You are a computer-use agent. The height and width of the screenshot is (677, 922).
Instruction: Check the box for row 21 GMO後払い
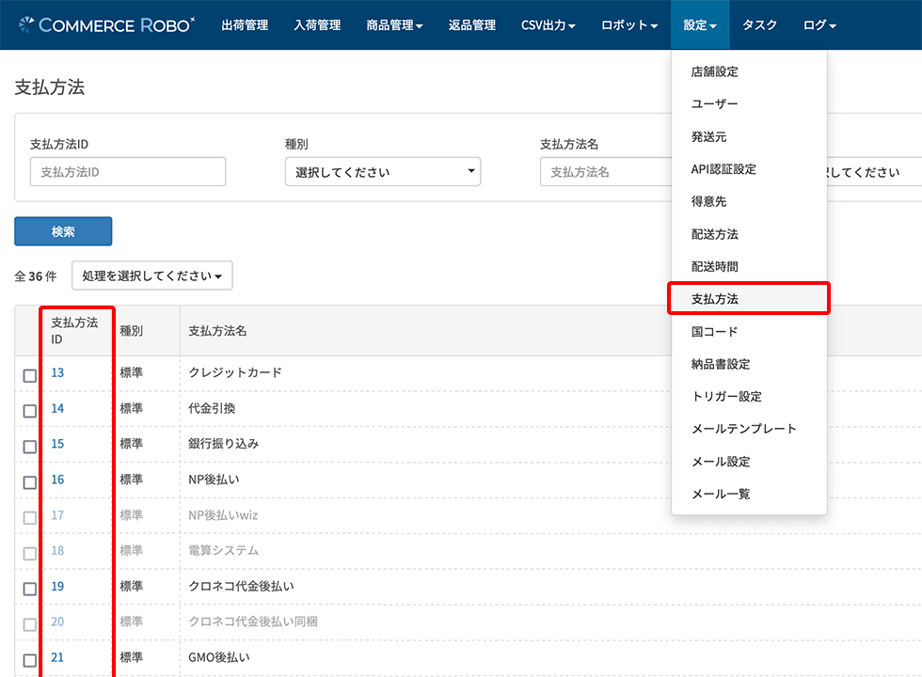click(x=30, y=660)
